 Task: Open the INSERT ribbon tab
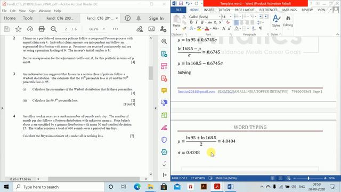pos(208,10)
